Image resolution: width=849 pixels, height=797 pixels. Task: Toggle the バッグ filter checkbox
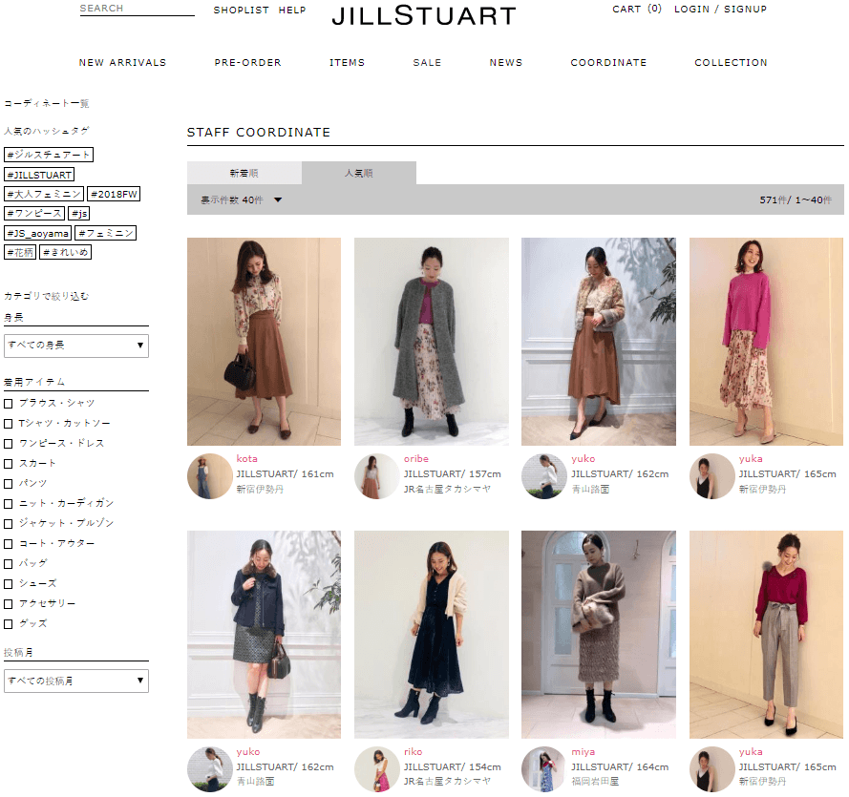coord(9,564)
